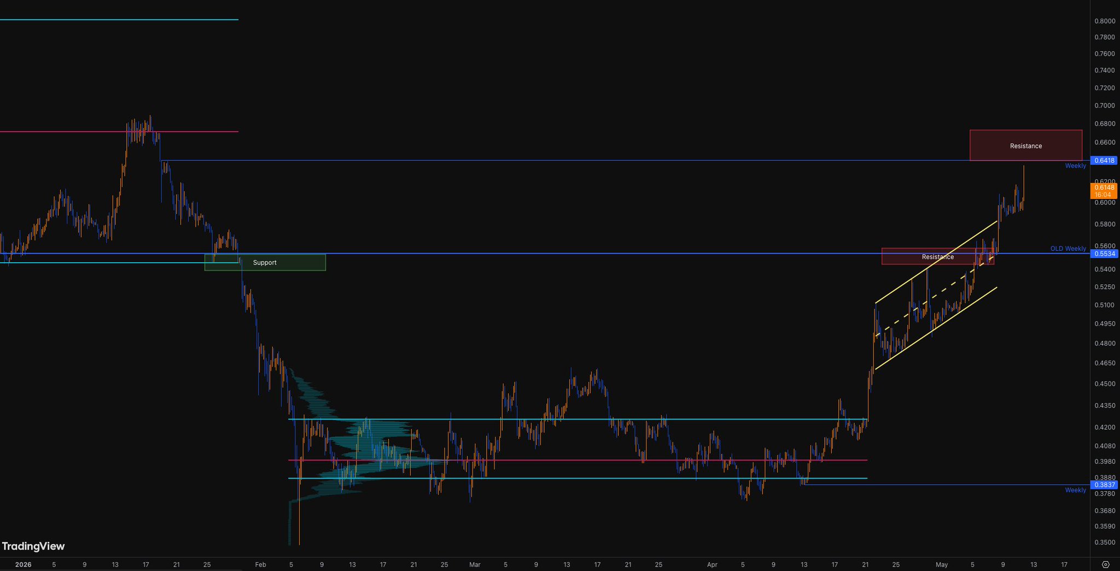The image size is (1120, 571).
Task: Select the OLD Weekly line label
Action: [1068, 249]
